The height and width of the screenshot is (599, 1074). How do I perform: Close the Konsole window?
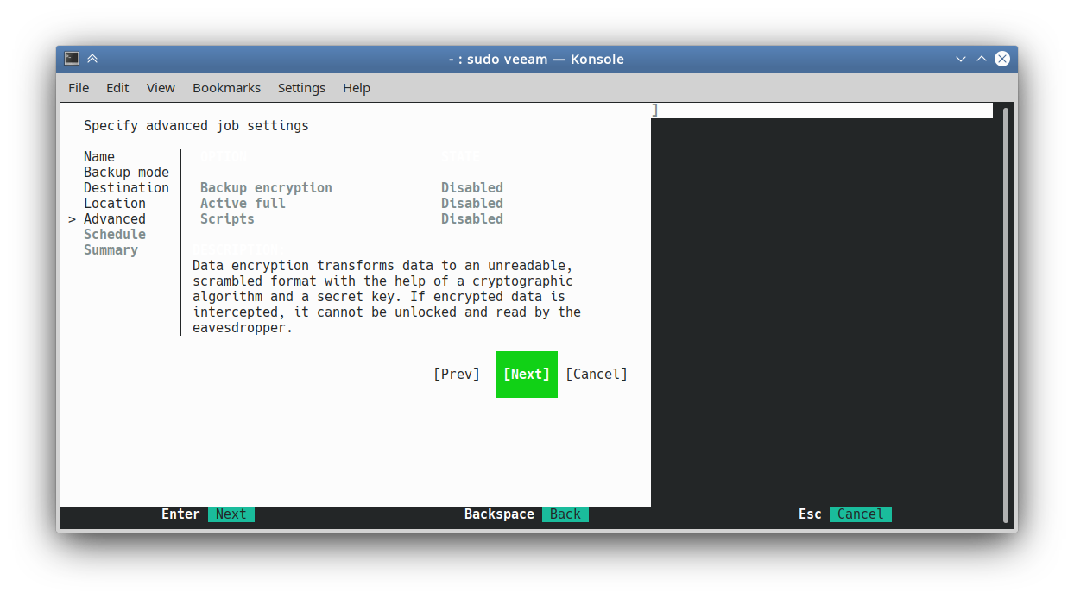[x=1002, y=59]
